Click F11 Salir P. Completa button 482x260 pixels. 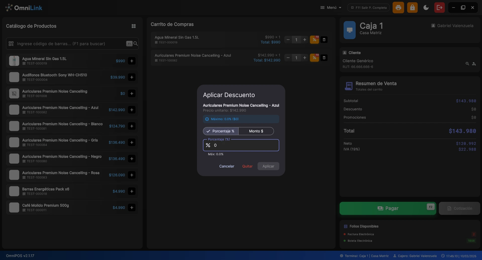[x=368, y=8]
